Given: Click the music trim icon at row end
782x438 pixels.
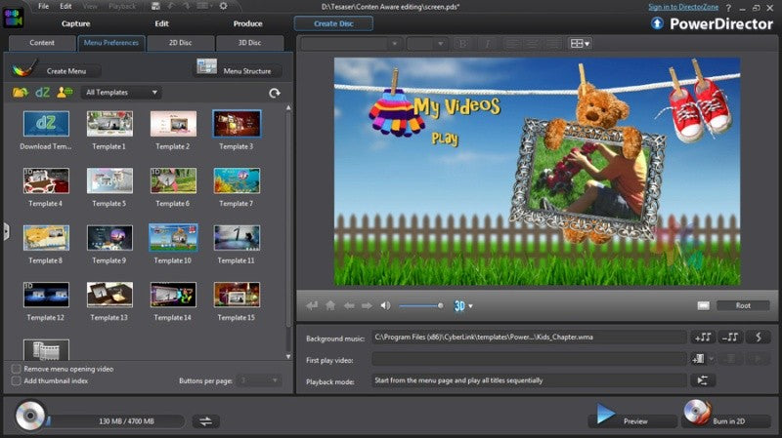Looking at the screenshot, I should (759, 338).
